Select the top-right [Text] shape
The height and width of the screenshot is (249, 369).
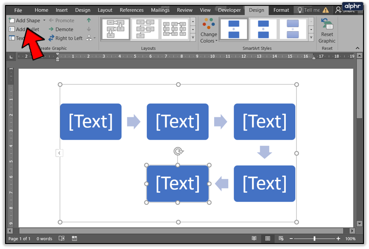tap(264, 122)
